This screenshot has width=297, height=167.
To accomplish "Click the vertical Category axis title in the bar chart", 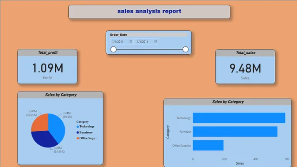I will click(168, 132).
